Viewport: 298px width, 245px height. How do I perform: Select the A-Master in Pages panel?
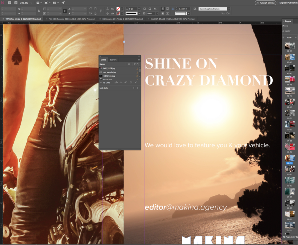[x=286, y=31]
